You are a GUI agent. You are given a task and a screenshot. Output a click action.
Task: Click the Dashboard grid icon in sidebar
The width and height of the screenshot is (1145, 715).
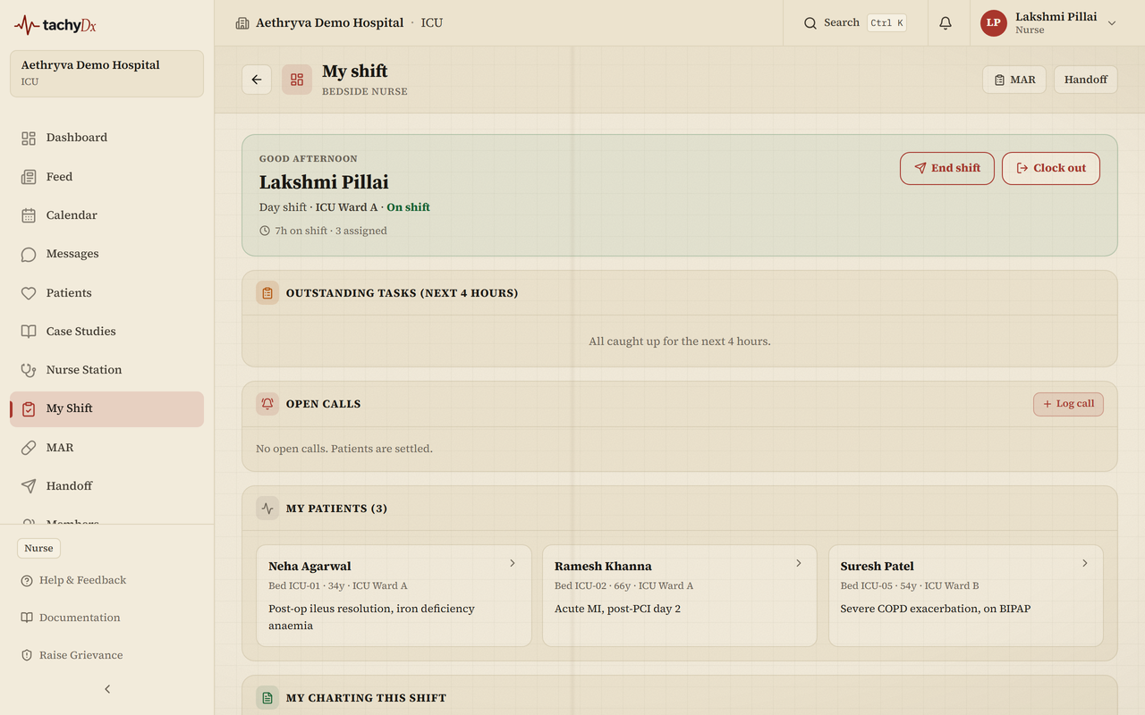29,138
